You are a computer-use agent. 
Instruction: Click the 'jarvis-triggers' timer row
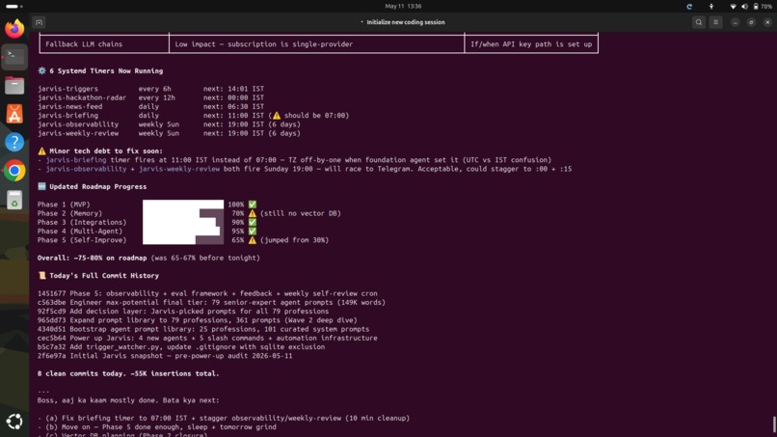tap(150, 89)
